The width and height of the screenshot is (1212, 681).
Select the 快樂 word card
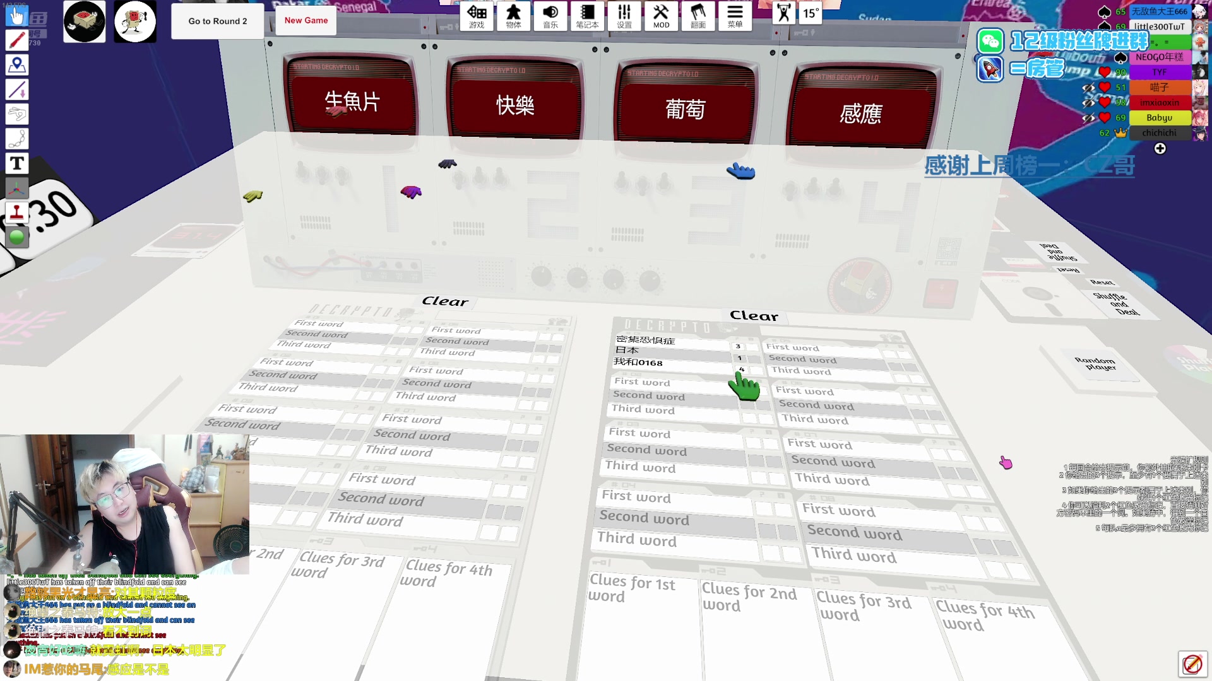[514, 104]
